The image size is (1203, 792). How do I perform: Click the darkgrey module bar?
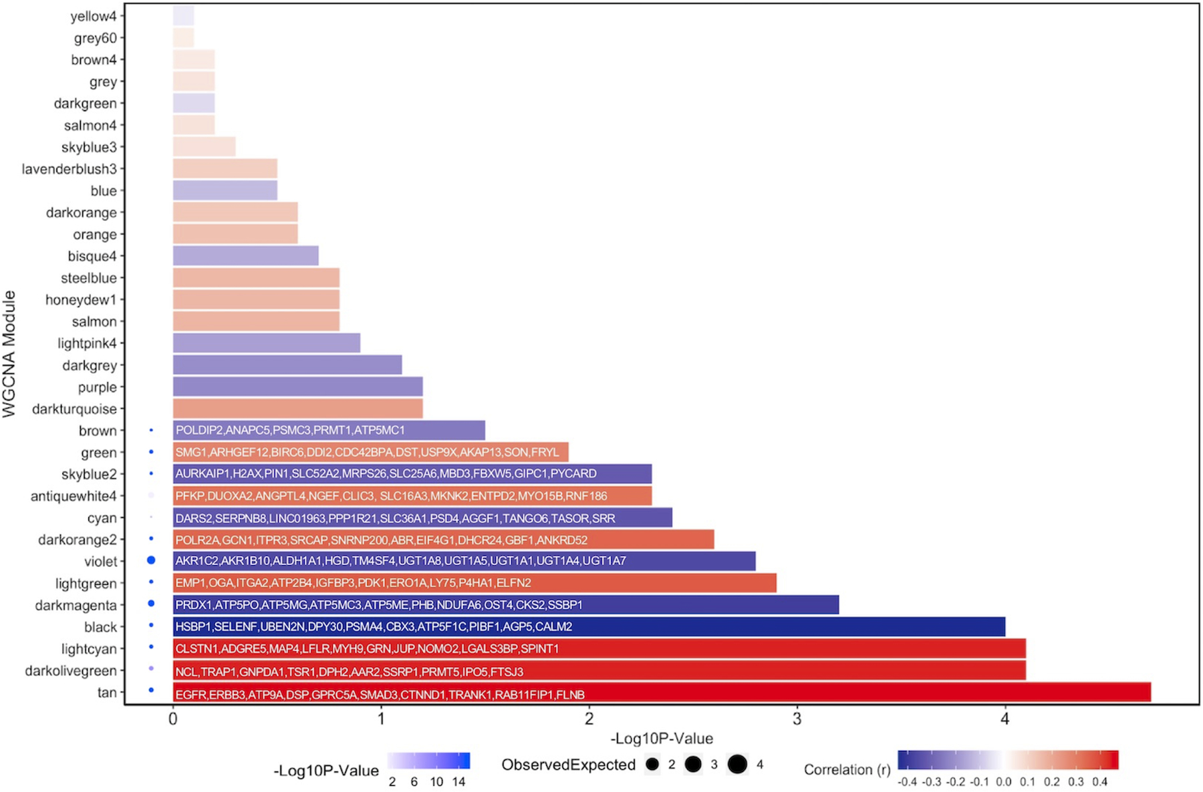(x=287, y=365)
